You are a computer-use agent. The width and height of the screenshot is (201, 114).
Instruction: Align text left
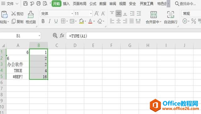coord(112,21)
